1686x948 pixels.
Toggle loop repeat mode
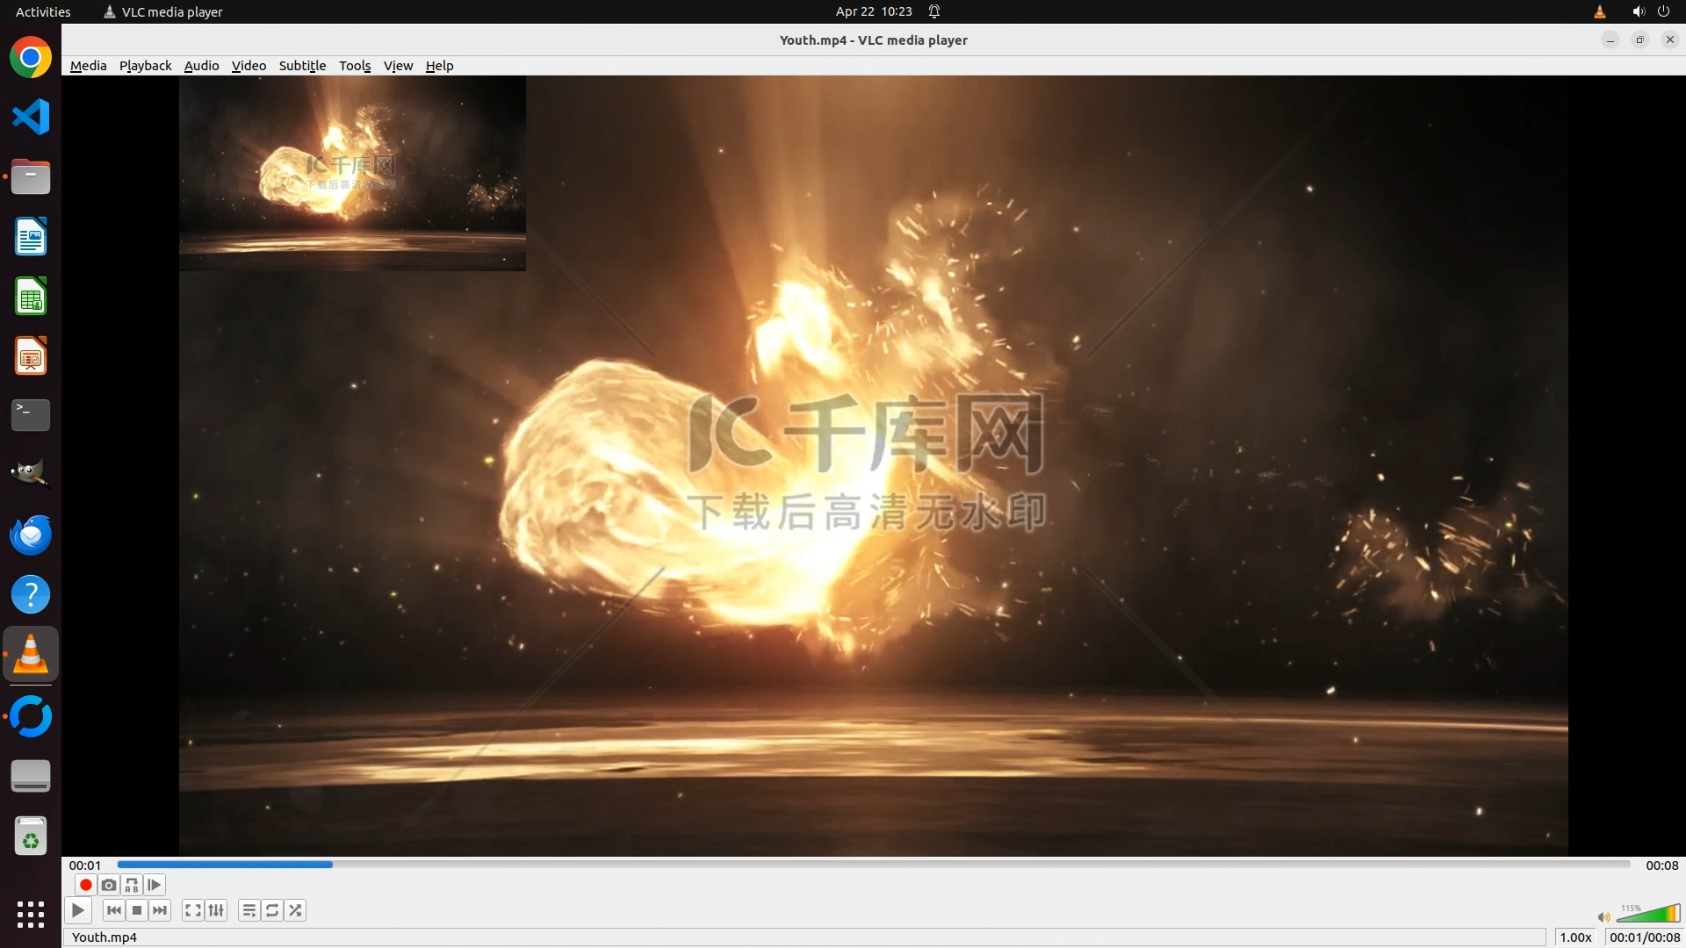pos(272,910)
